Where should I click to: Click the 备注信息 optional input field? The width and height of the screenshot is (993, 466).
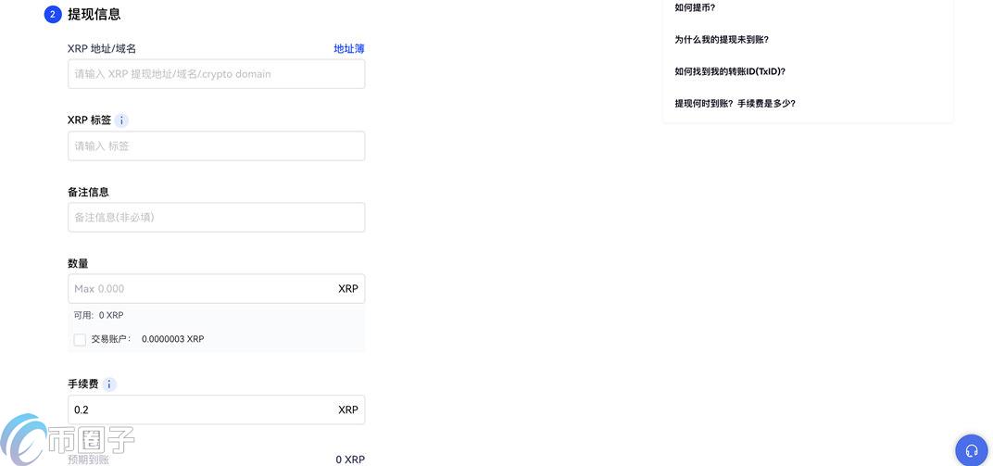[216, 218]
